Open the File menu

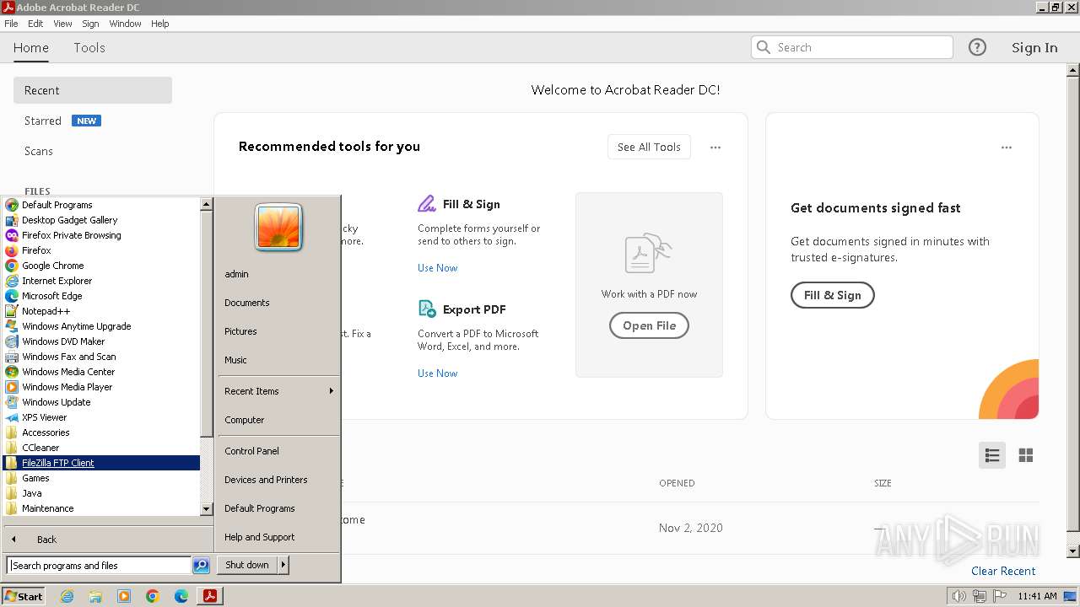tap(11, 24)
